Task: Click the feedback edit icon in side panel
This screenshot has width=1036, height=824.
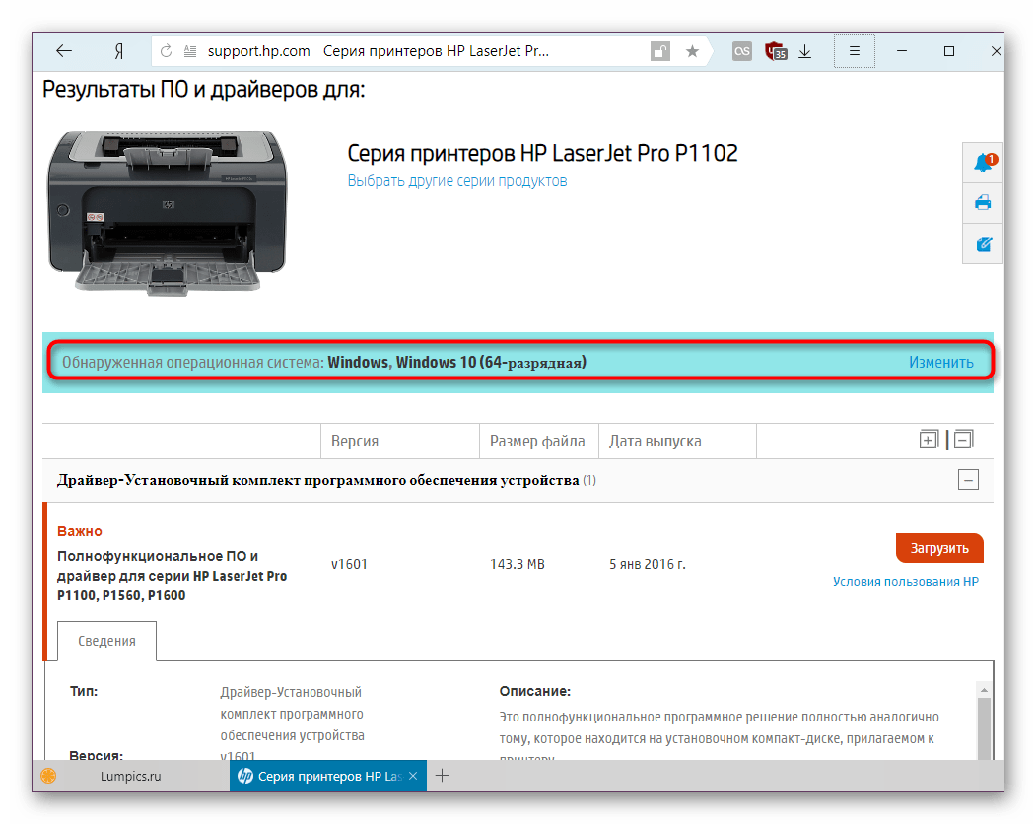Action: point(983,243)
